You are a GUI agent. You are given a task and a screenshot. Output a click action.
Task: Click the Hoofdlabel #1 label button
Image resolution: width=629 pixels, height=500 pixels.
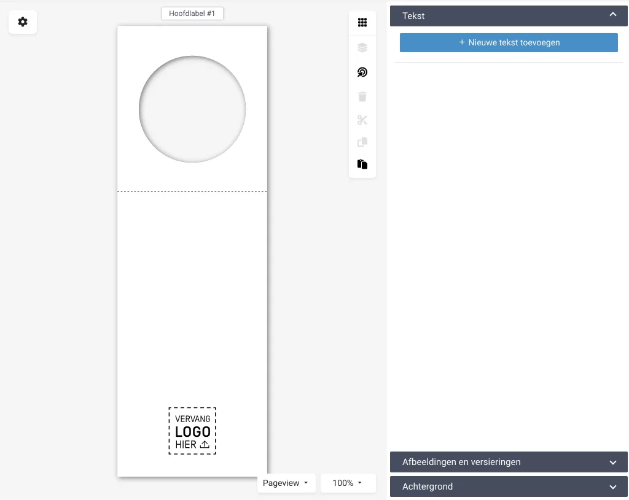192,13
